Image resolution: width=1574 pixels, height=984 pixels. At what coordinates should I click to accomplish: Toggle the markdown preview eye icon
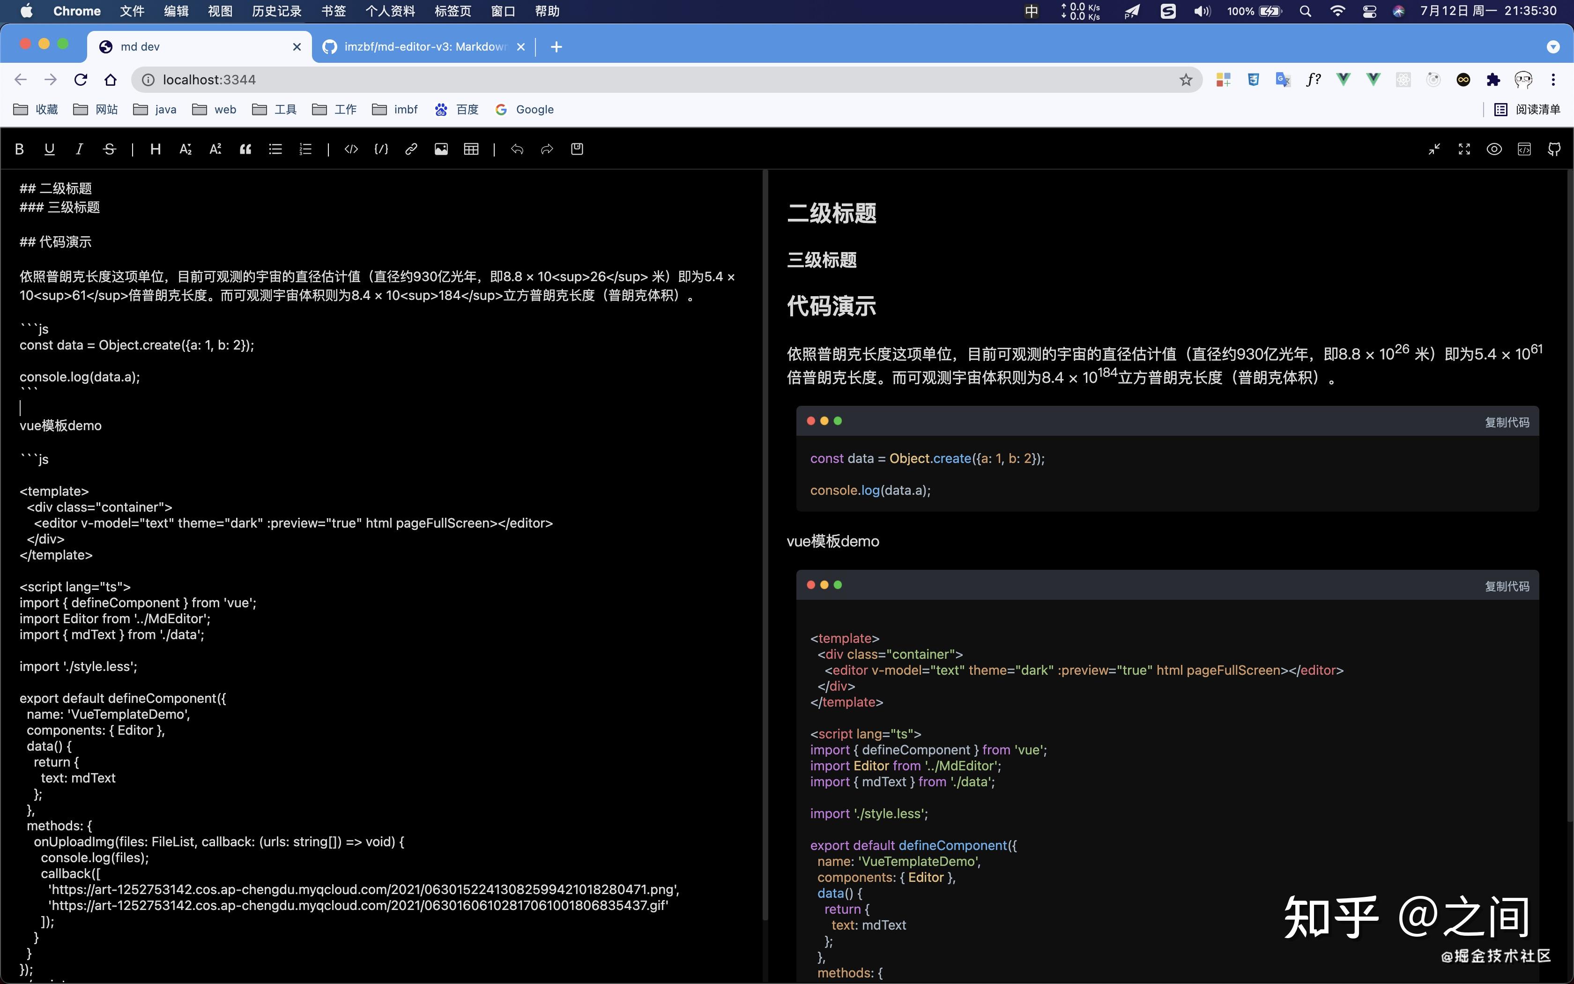[x=1493, y=149]
